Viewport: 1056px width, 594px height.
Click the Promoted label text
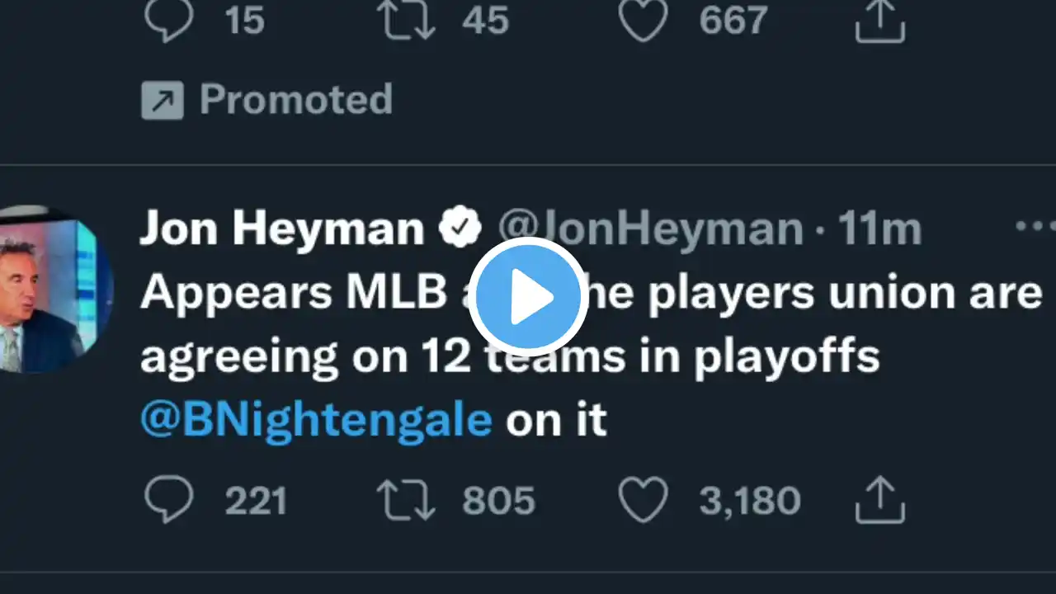(x=296, y=100)
